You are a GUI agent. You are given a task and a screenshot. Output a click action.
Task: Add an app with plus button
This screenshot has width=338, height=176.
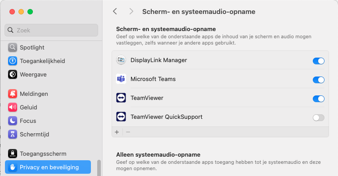[117, 132]
